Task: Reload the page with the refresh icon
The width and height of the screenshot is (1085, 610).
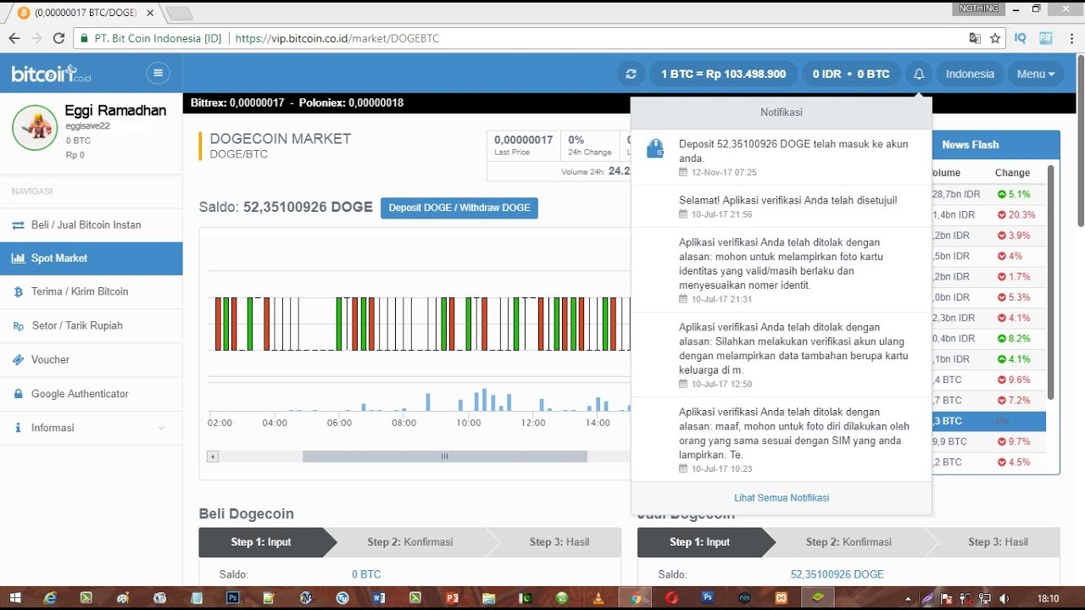Action: click(58, 38)
